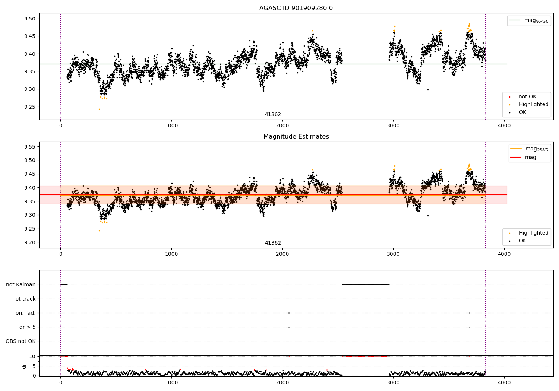Click the 'not Kalman' axis label
Screen dimensions: 559x391
[x=21, y=284]
